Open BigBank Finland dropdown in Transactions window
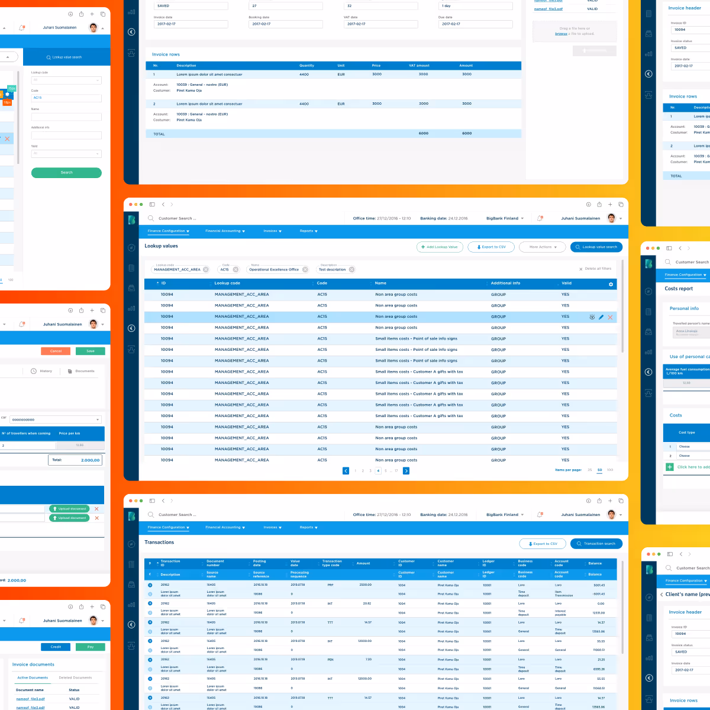The height and width of the screenshot is (710, 710). (505, 515)
